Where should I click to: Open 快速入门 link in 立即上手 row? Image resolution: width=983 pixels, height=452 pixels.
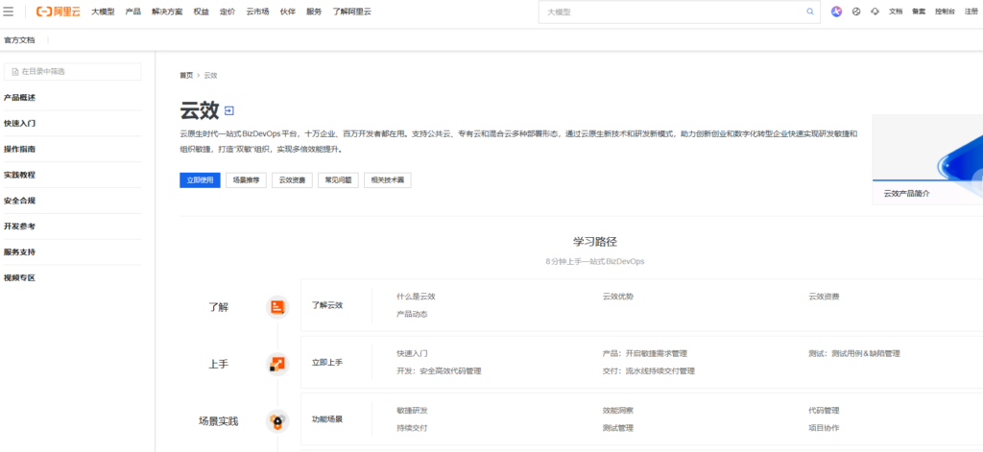[412, 353]
